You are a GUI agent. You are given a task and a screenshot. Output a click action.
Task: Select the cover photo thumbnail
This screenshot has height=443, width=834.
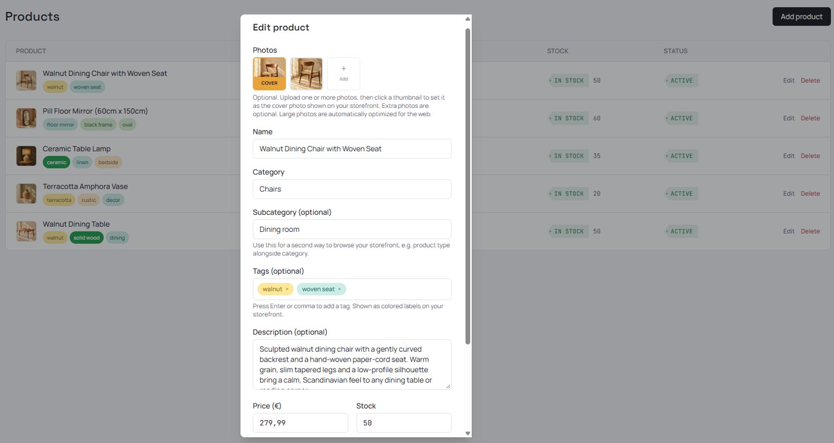pos(269,73)
